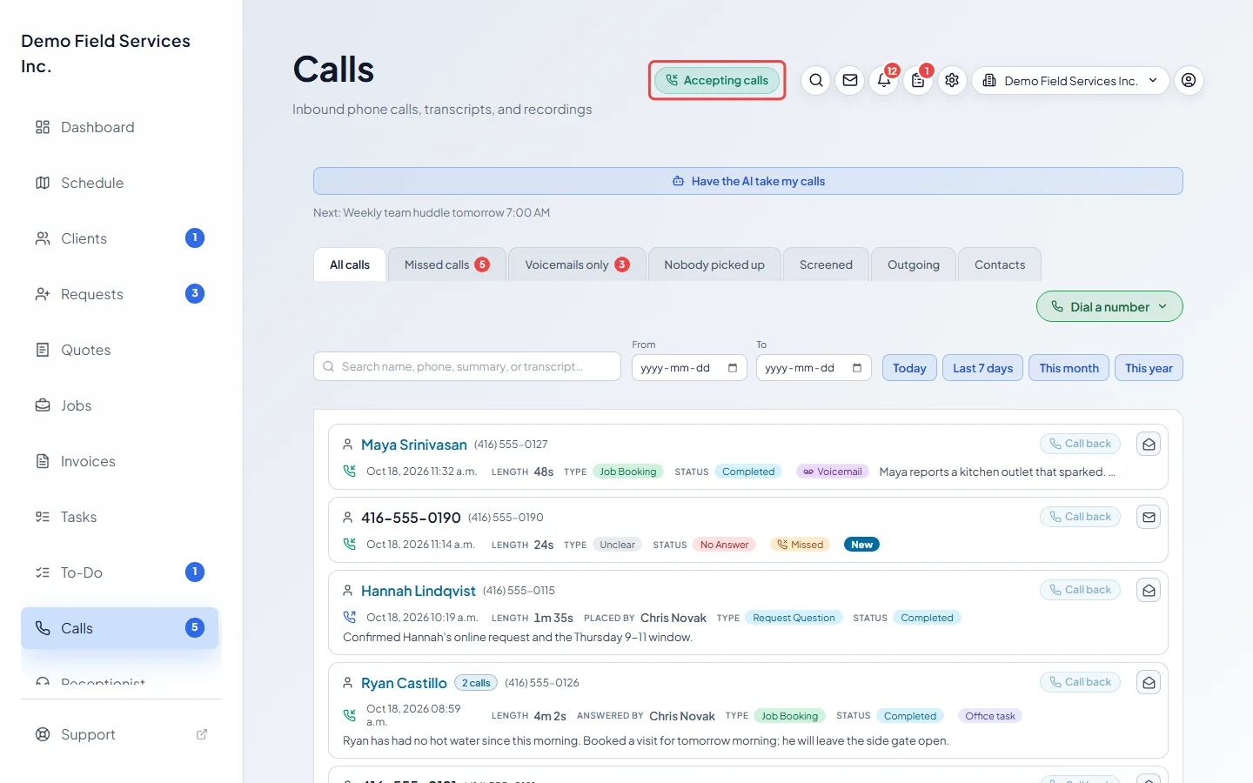Open Schedule in sidebar

click(x=119, y=183)
